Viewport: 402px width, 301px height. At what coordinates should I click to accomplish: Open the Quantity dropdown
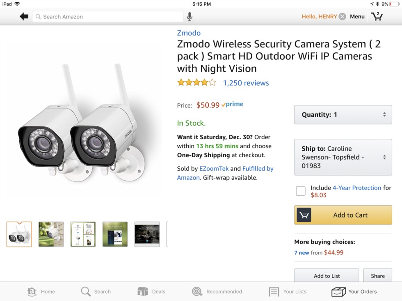point(343,115)
